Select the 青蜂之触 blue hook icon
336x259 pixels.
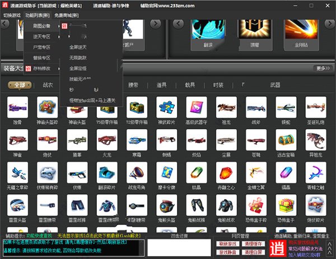(316, 172)
